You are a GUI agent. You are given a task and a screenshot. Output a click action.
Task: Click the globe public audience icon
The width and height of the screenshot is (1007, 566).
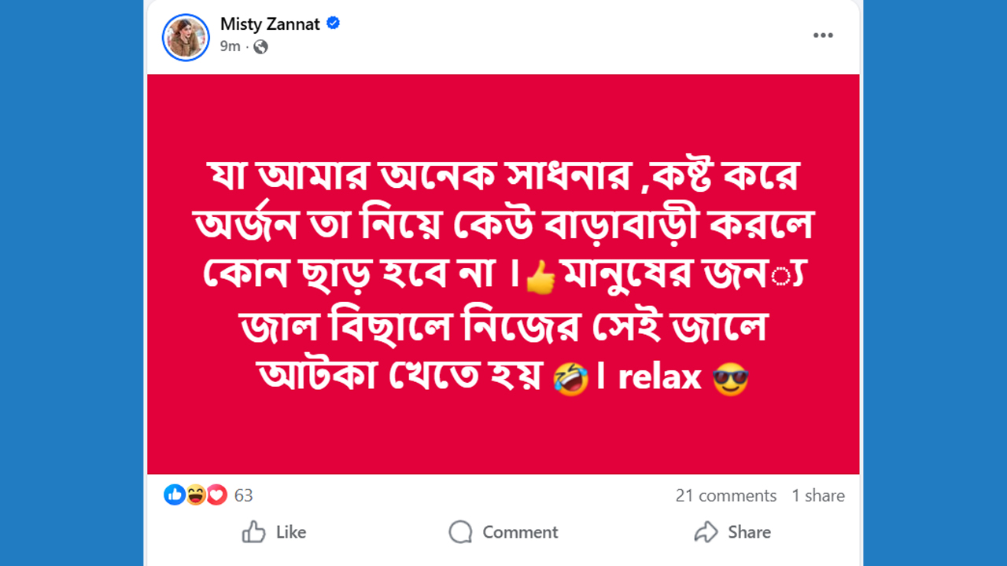pyautogui.click(x=261, y=47)
